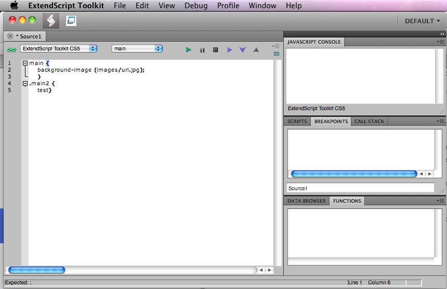
Task: Open the ExtendScript Toolkit CS5 target dropdown
Action: tap(58, 49)
